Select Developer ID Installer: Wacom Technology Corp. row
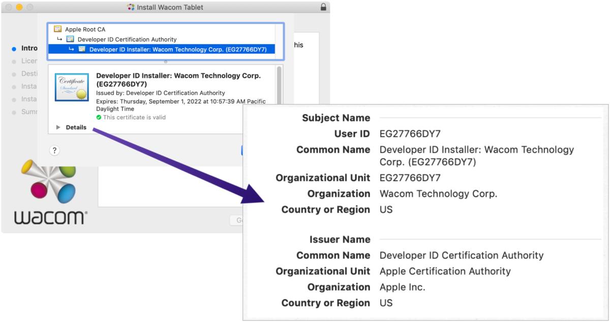The height and width of the screenshot is (322, 610). (x=161, y=49)
